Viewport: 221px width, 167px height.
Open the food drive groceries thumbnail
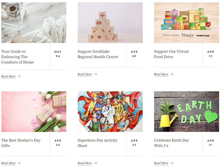[186, 22]
